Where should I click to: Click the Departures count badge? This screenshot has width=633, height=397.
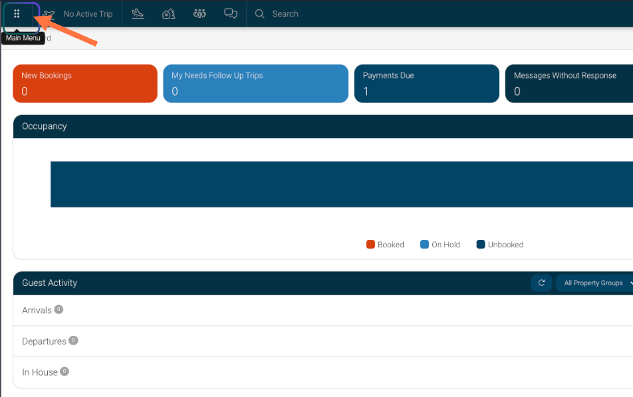tap(73, 340)
